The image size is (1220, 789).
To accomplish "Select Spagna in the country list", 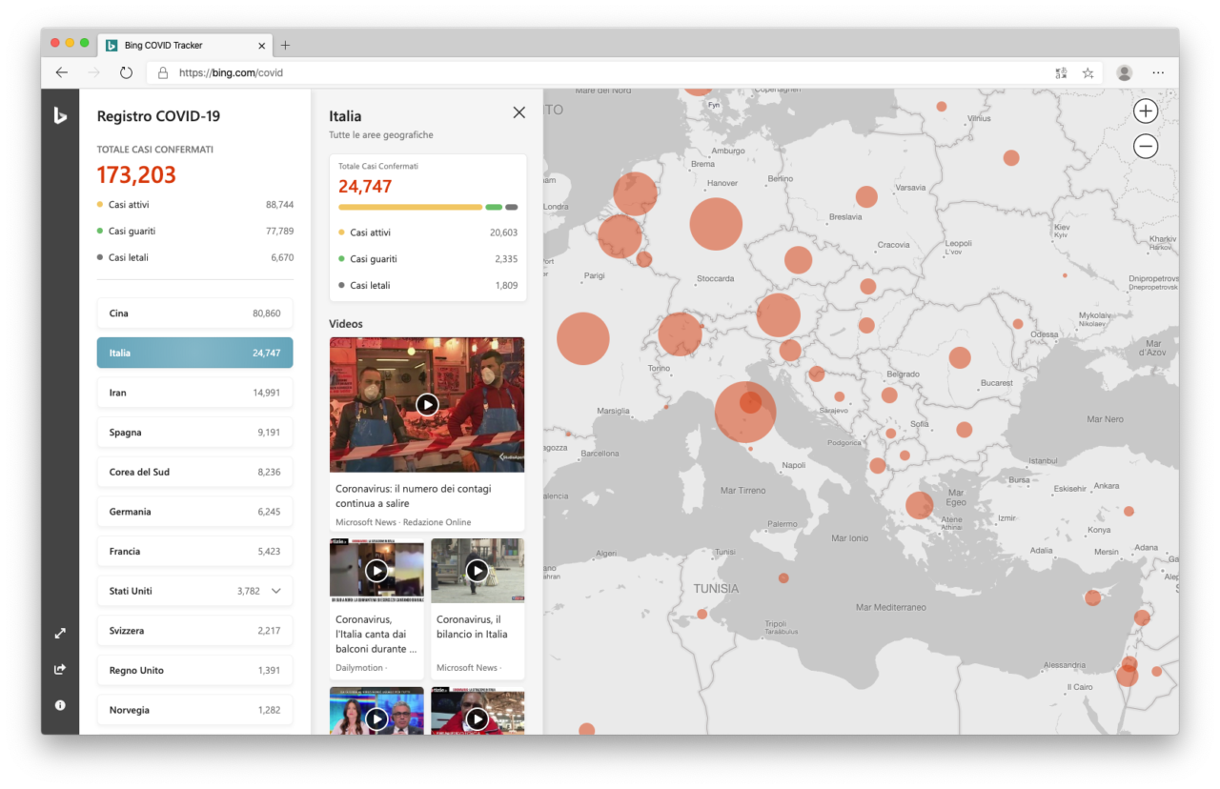I will (194, 433).
